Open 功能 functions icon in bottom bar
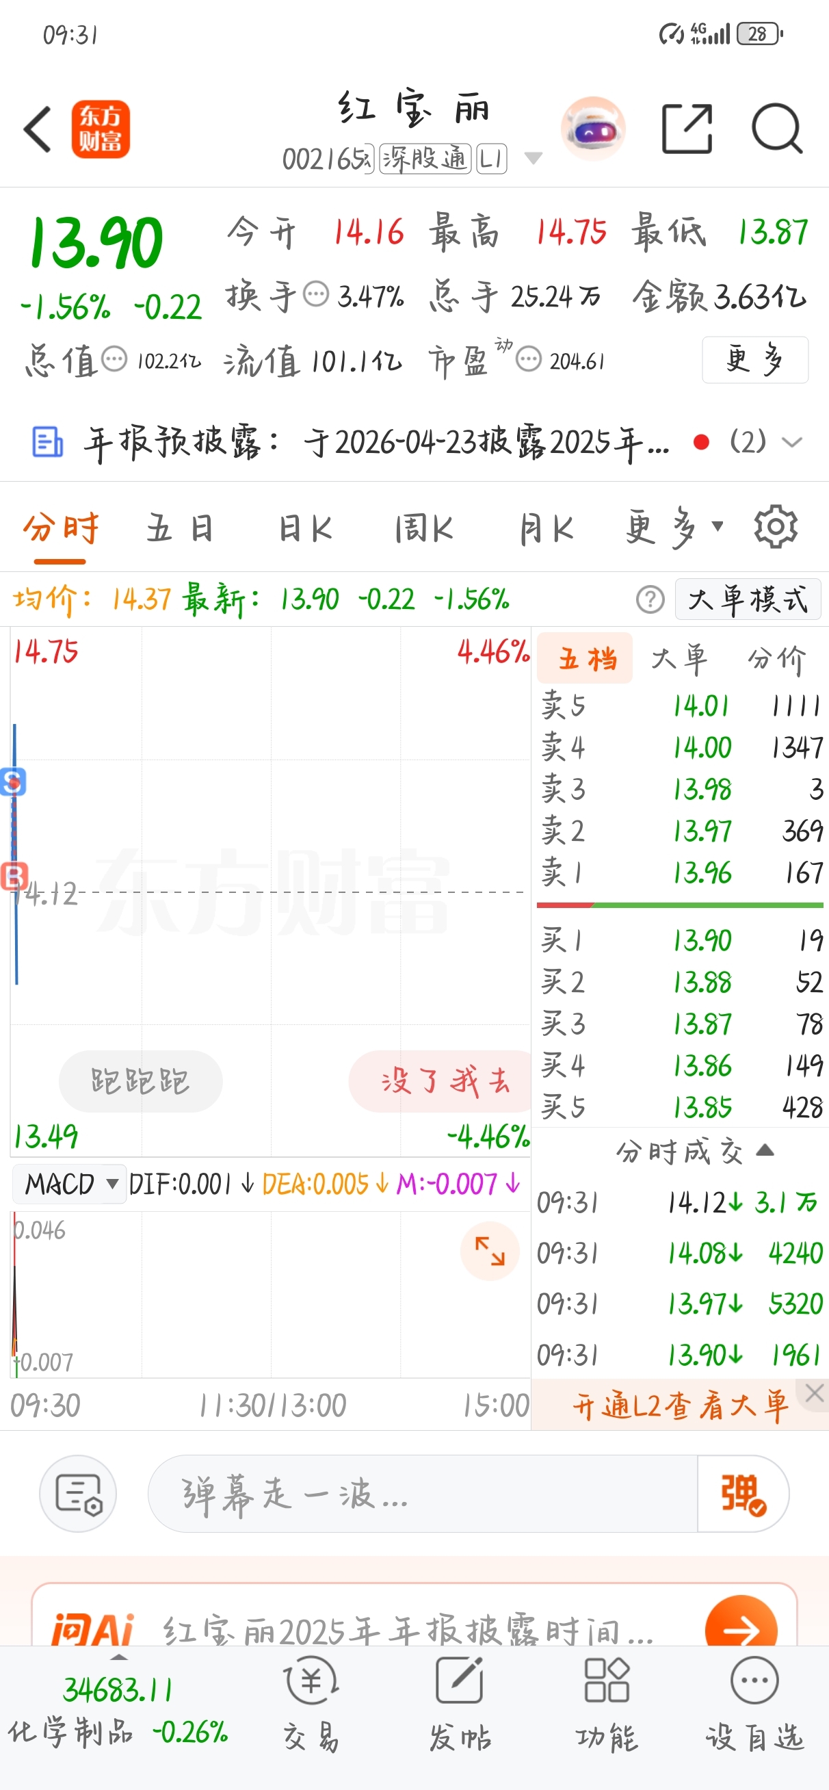 click(607, 1704)
